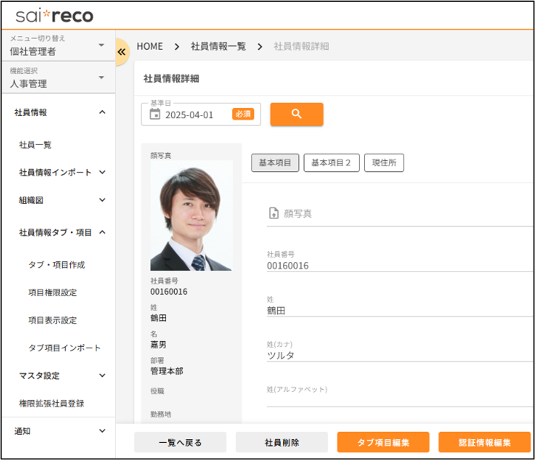535x460 pixels.
Task: Click the orange search magnifier button
Action: pos(296,114)
